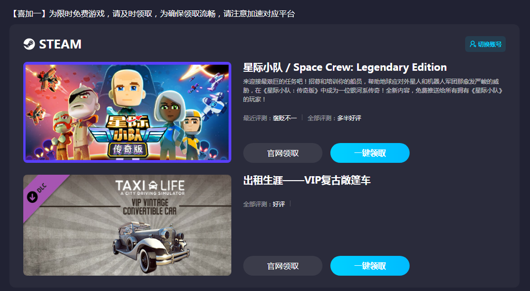Click the Space Crew description paragraph
The image size is (530, 291).
click(x=373, y=91)
